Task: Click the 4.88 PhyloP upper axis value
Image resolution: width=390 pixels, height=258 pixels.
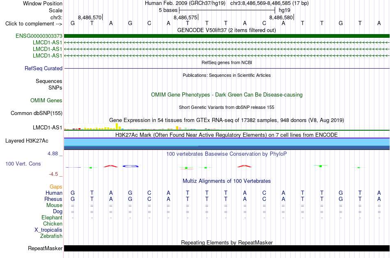Action: [53, 154]
